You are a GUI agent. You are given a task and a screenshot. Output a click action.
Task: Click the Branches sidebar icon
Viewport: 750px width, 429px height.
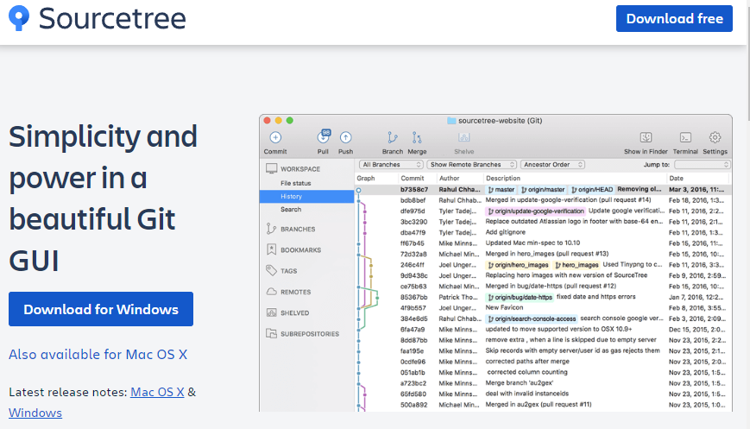tap(271, 229)
